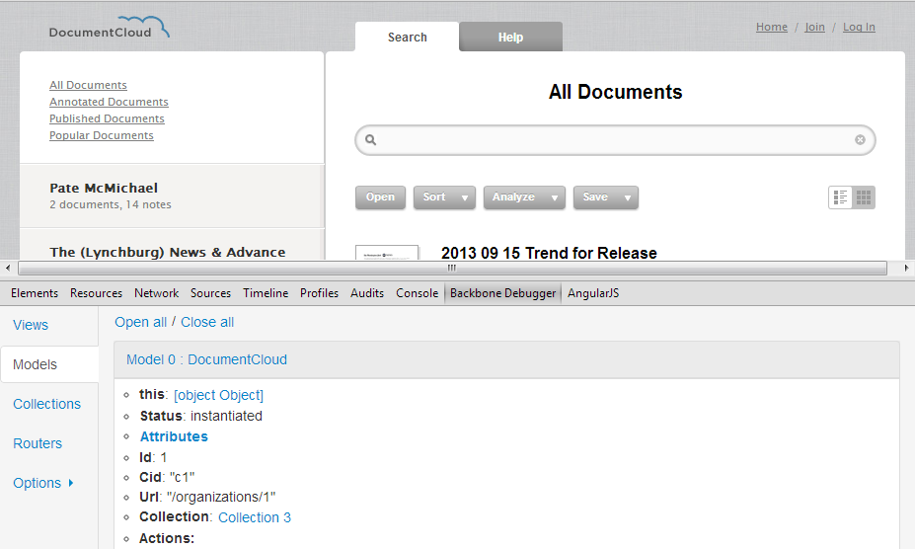Click the DocumentCloud logo
The height and width of the screenshot is (549, 915).
coord(110,28)
